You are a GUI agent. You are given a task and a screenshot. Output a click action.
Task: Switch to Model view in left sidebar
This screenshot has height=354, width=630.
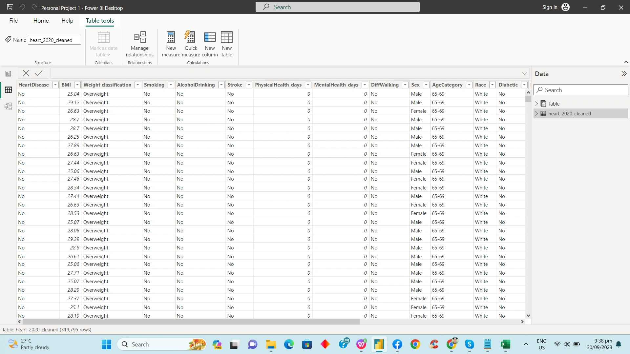pos(8,106)
